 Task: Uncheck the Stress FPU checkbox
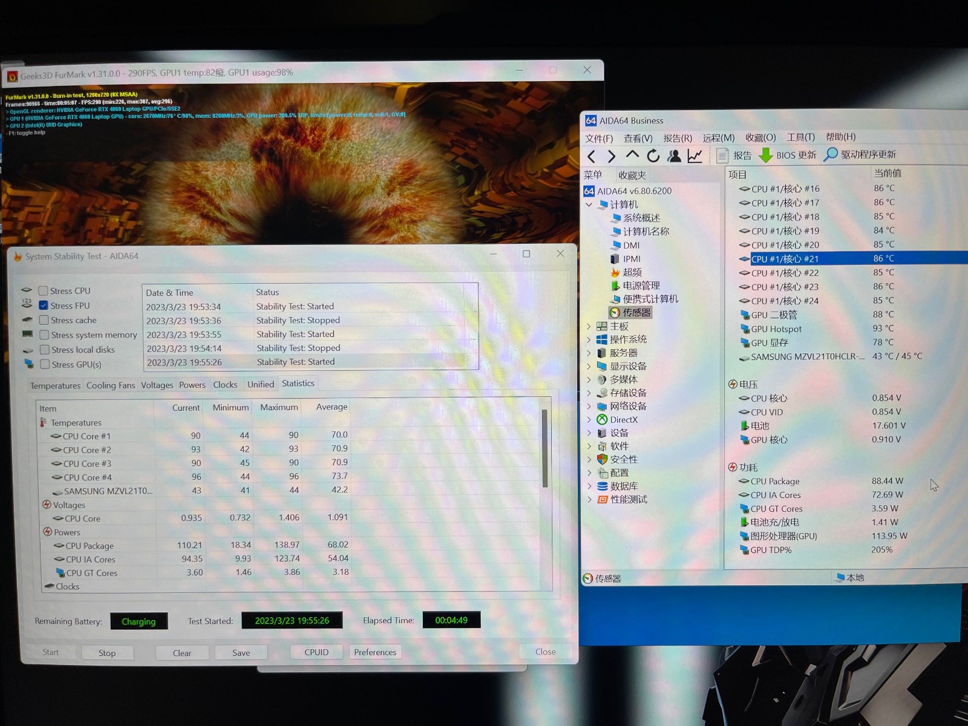(x=44, y=306)
